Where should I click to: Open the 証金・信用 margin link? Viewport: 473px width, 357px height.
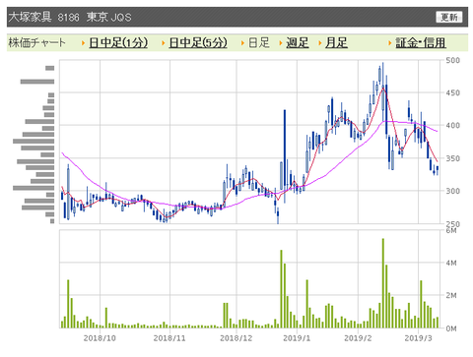(421, 42)
